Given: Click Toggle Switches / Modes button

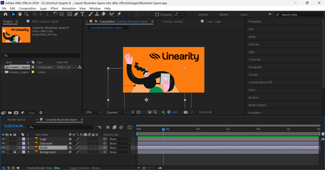Looking at the screenshot, I should coord(85,168).
